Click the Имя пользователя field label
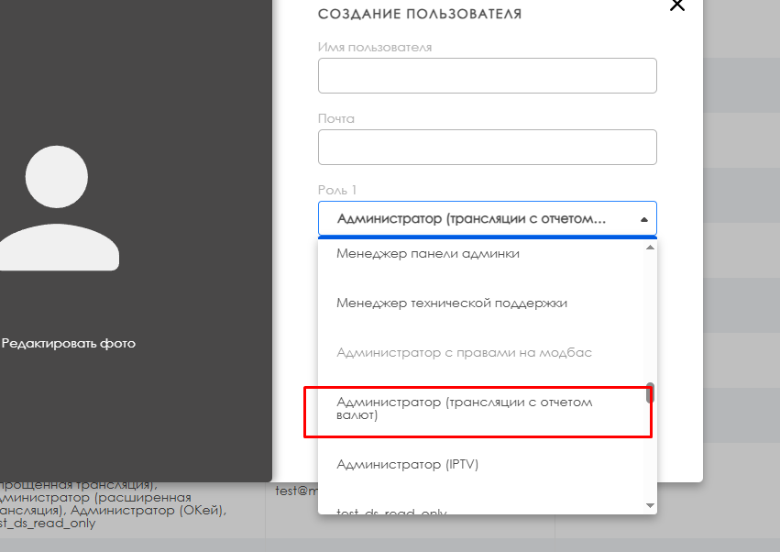780x552 pixels. [x=375, y=47]
